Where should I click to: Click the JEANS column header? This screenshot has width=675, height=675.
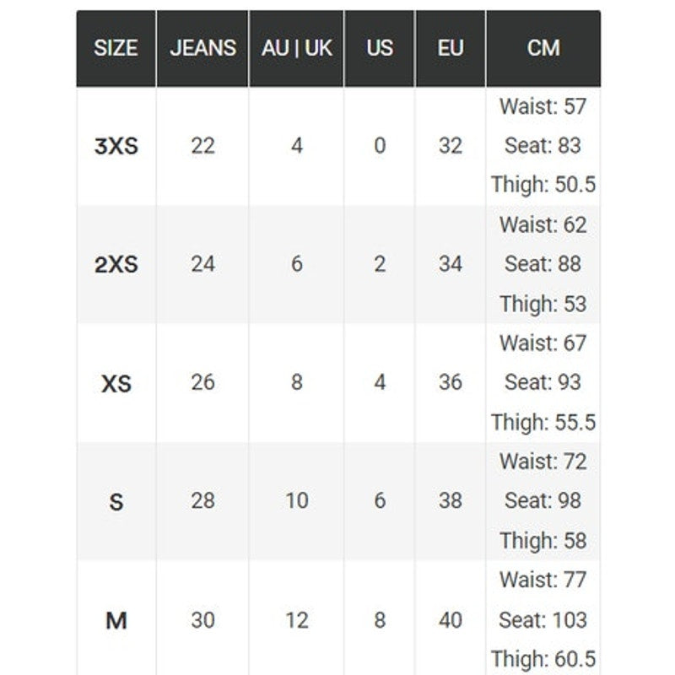202,48
